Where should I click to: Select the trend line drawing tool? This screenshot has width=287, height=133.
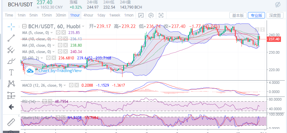(x=11, y=38)
